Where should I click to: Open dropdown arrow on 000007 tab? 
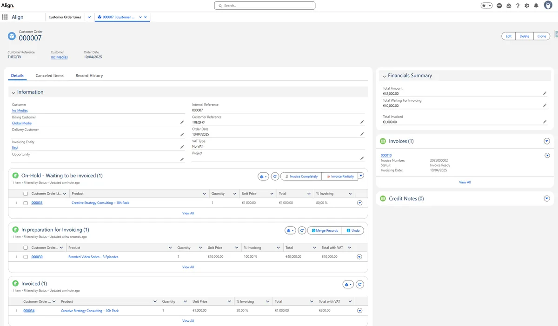pos(140,17)
